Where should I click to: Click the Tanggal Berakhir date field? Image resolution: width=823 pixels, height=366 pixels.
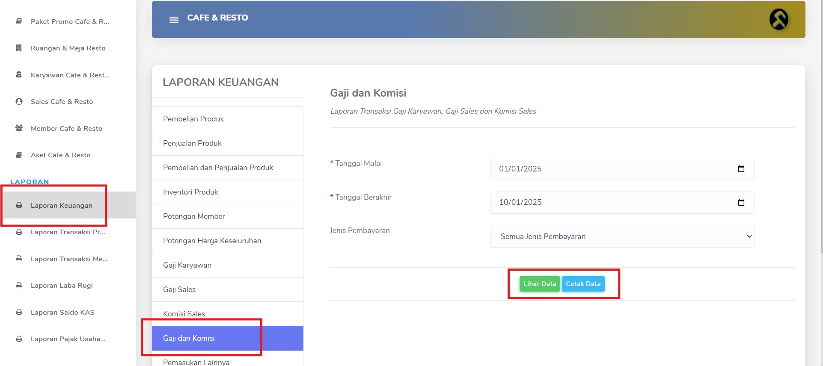[x=622, y=202]
